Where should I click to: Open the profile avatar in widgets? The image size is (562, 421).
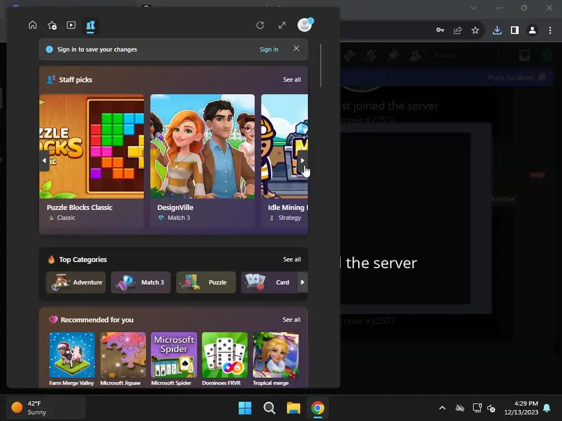pyautogui.click(x=305, y=25)
